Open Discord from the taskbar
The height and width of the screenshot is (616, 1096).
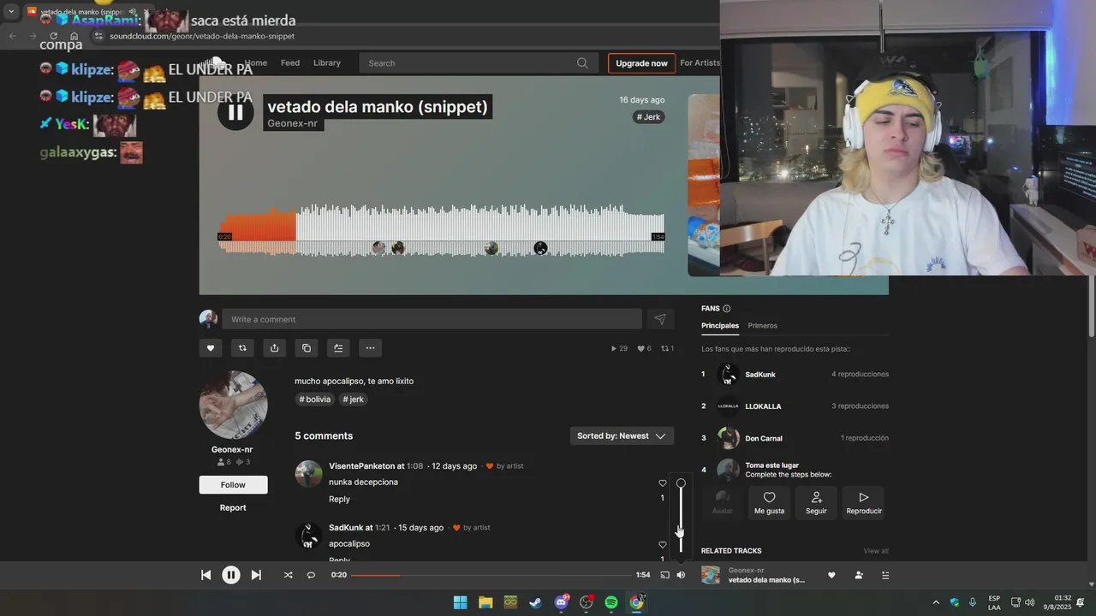[x=561, y=602]
